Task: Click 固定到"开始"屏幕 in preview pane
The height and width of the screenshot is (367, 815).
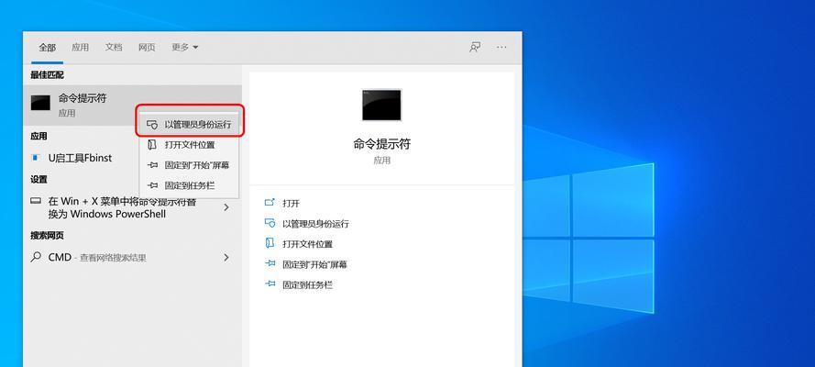Action: (314, 264)
